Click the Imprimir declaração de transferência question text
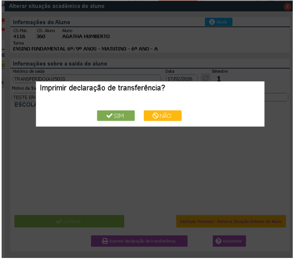This screenshot has width=296, height=260. pyautogui.click(x=102, y=88)
